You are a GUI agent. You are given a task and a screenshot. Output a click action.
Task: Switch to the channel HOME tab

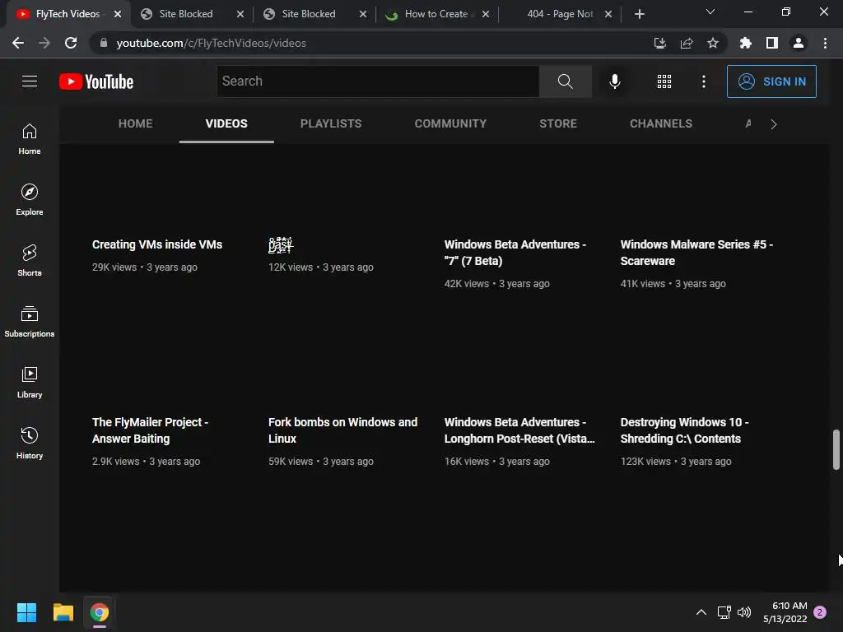pyautogui.click(x=136, y=123)
